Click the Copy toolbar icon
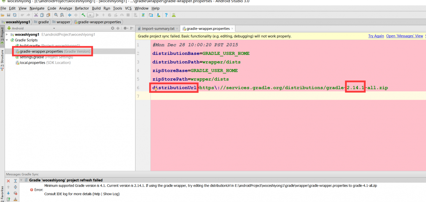The image size is (426, 202). 42,15
